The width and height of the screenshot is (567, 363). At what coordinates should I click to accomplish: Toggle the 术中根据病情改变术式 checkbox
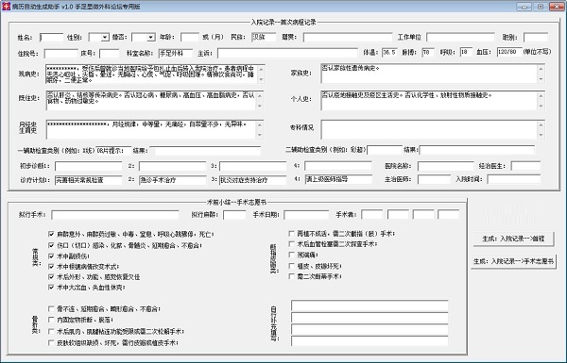click(51, 266)
